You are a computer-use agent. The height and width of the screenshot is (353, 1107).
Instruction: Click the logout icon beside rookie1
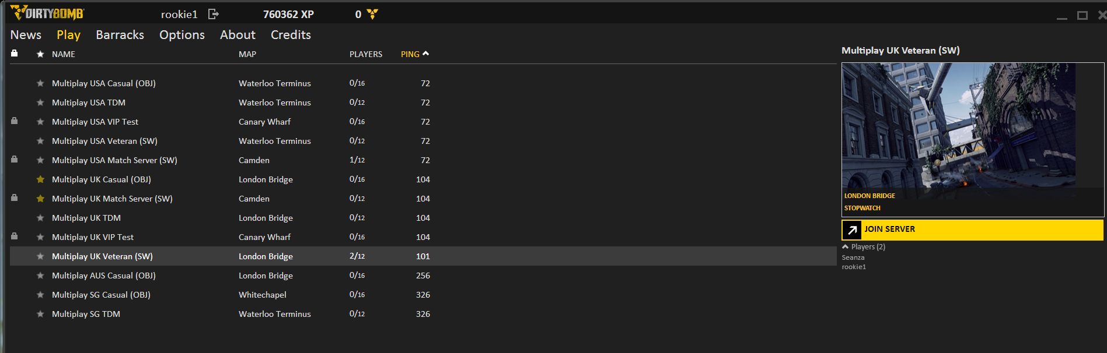click(213, 14)
